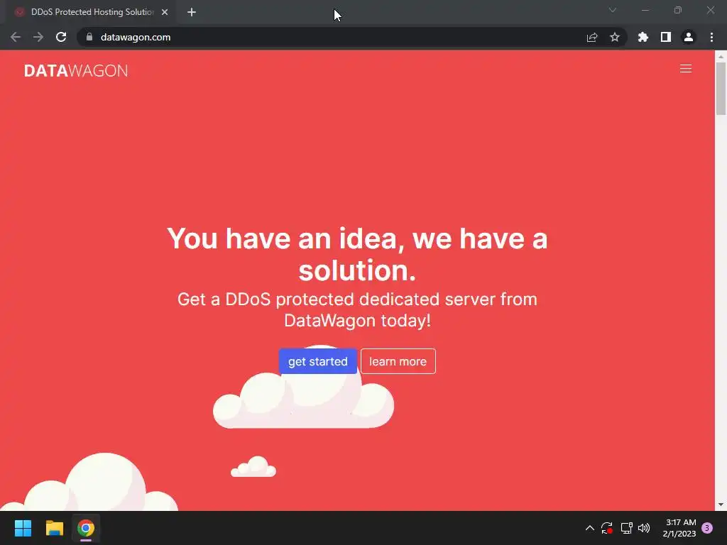The height and width of the screenshot is (545, 727).
Task: Open File Explorer from taskbar
Action: [54, 528]
